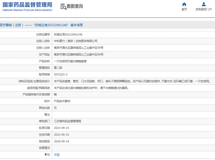Click the 数据查询 heading text

(75, 6)
